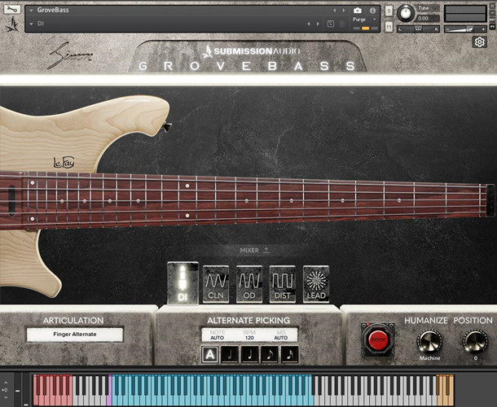Turn the Humanize knob

click(429, 341)
